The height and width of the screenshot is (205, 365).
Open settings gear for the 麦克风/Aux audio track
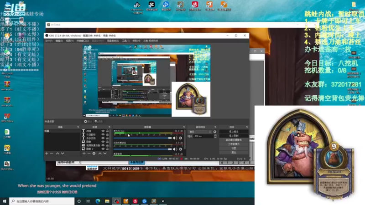[x=181, y=138]
